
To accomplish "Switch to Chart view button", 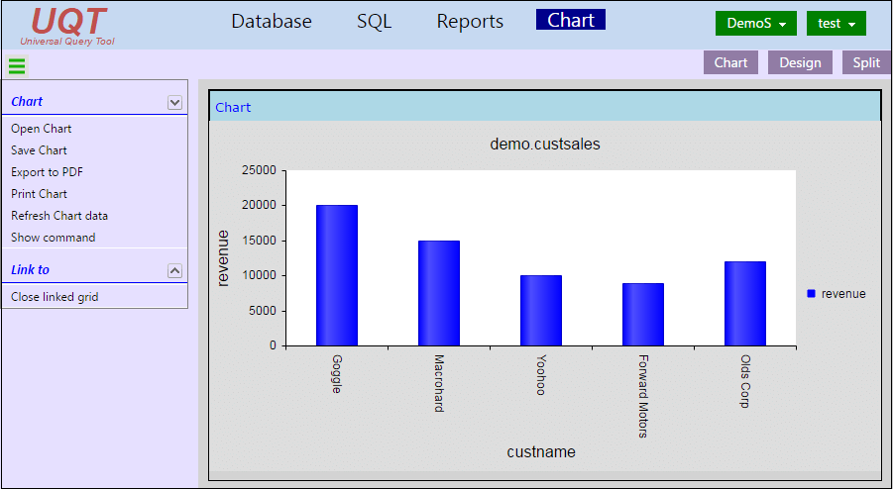I will click(x=730, y=62).
